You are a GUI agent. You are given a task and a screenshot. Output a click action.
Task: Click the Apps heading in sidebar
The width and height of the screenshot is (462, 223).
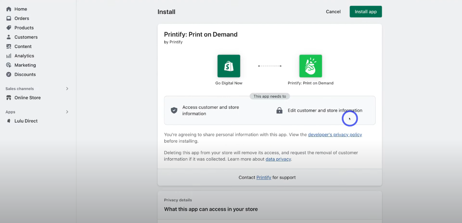tap(10, 112)
